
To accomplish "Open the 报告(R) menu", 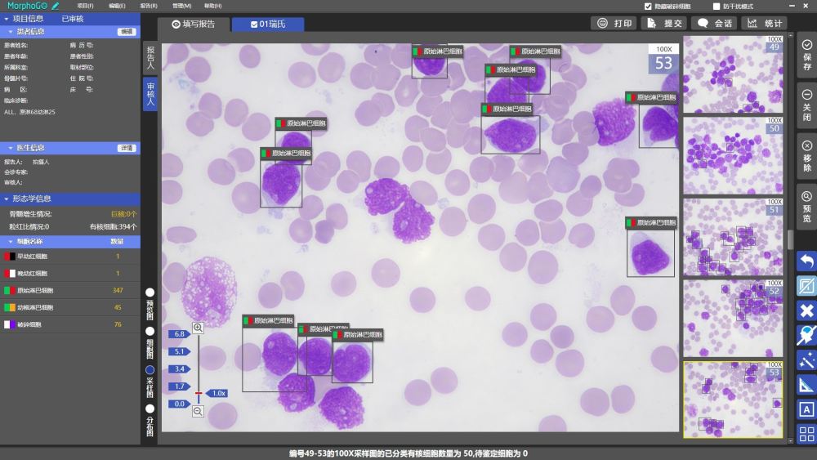I will (x=149, y=6).
